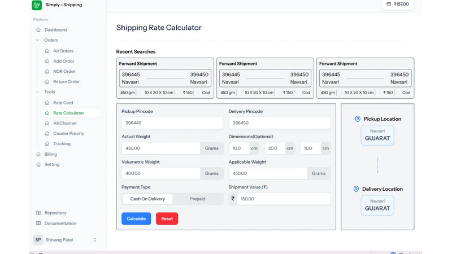Select the first Forward Shipment recent search card
The width and height of the screenshot is (452, 254).
click(165, 78)
